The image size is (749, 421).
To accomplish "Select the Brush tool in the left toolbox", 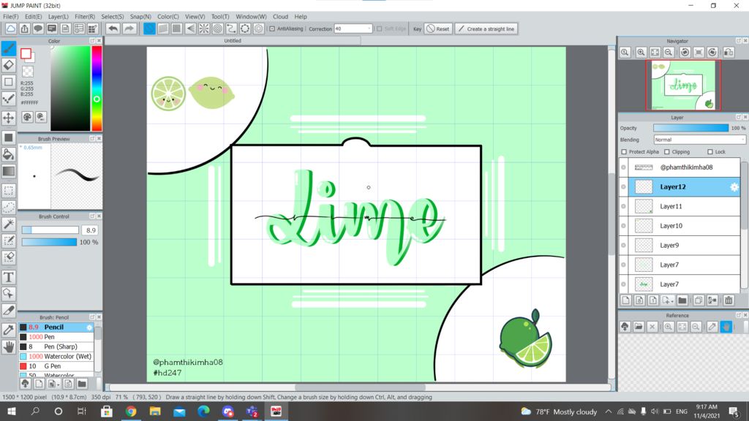I will coord(9,48).
